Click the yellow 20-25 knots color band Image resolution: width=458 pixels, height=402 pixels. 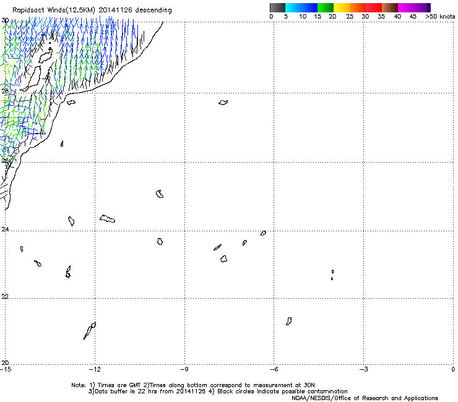[x=342, y=7]
